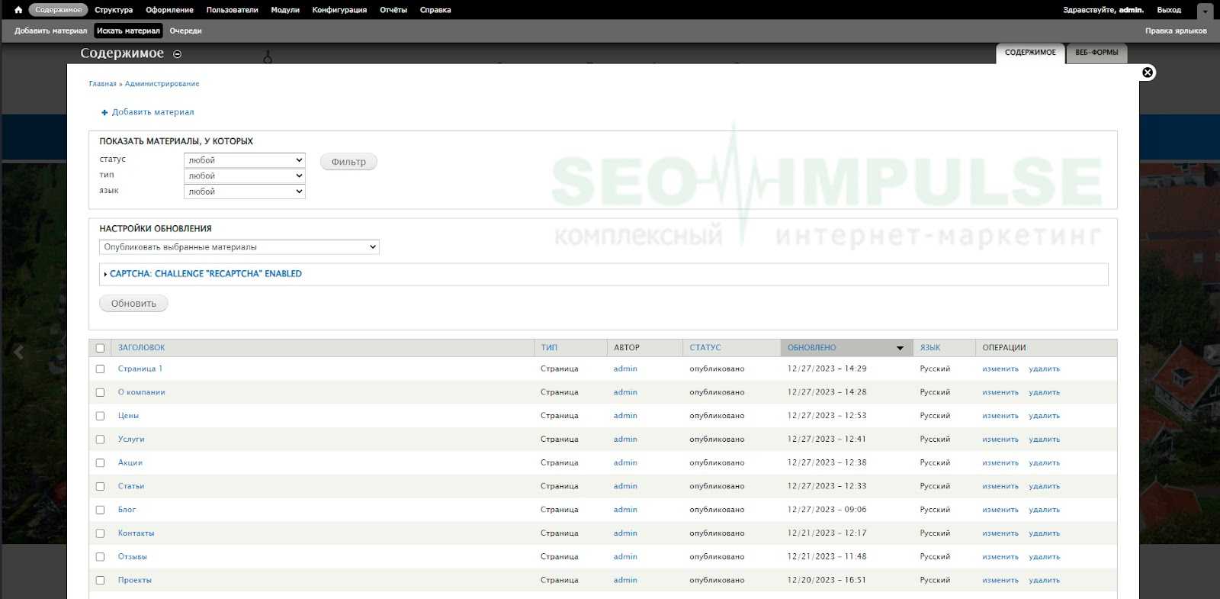1220x599 pixels.
Task: Click the sort arrow in the Обновлено column
Action: (900, 348)
